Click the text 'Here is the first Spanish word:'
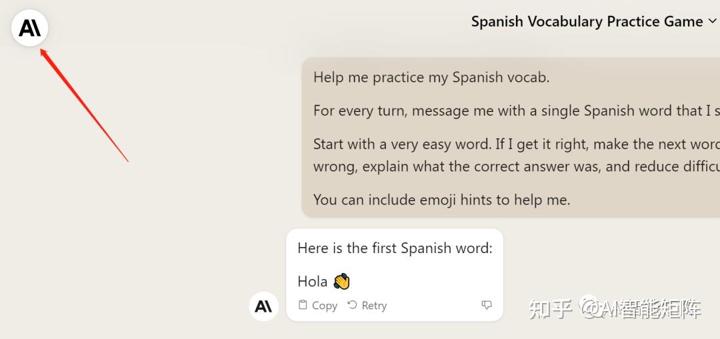 pyautogui.click(x=395, y=248)
